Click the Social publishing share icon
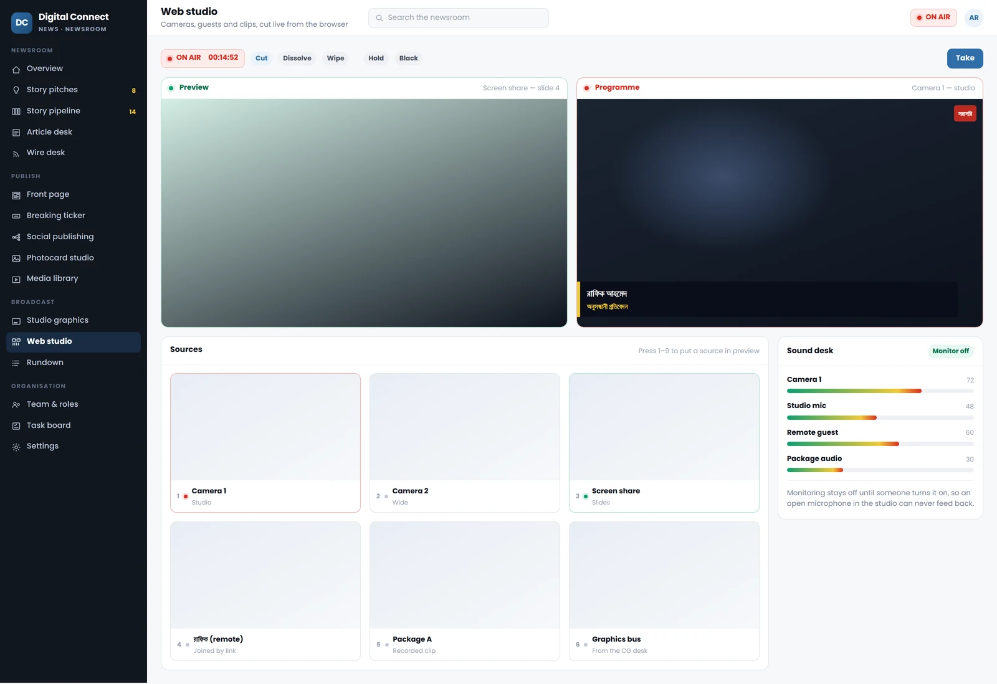Image resolution: width=997 pixels, height=684 pixels. [x=16, y=237]
